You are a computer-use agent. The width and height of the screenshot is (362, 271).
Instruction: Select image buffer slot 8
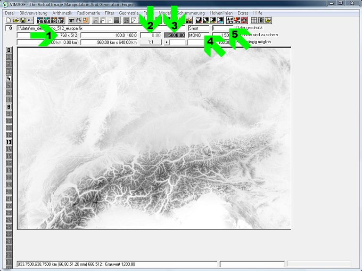click(x=8, y=107)
